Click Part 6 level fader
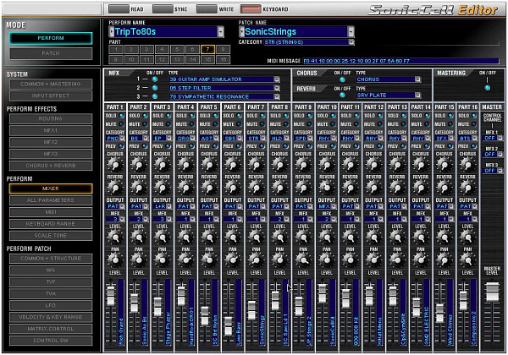508x355 pixels. (228, 326)
